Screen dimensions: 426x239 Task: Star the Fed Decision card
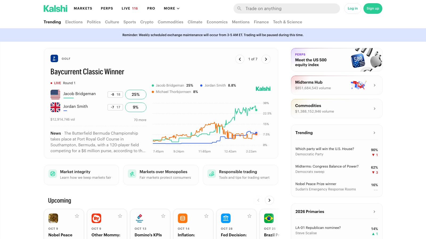tap(249, 216)
